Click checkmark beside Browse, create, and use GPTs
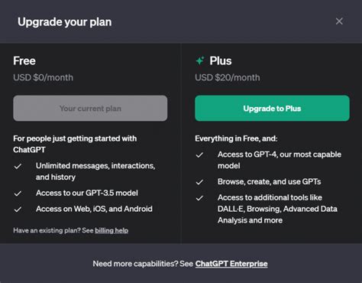The image size is (362, 283). (x=199, y=182)
